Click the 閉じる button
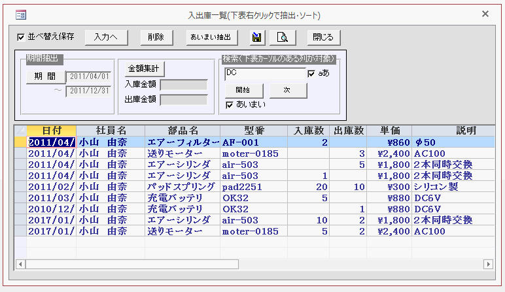This screenshot has height=292, width=505. (323, 37)
